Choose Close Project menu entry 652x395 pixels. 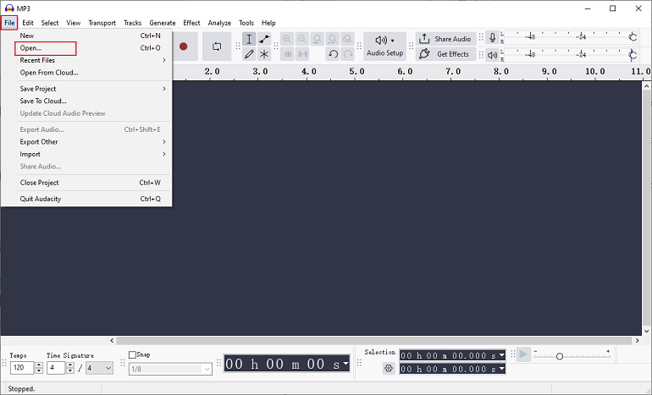point(87,183)
